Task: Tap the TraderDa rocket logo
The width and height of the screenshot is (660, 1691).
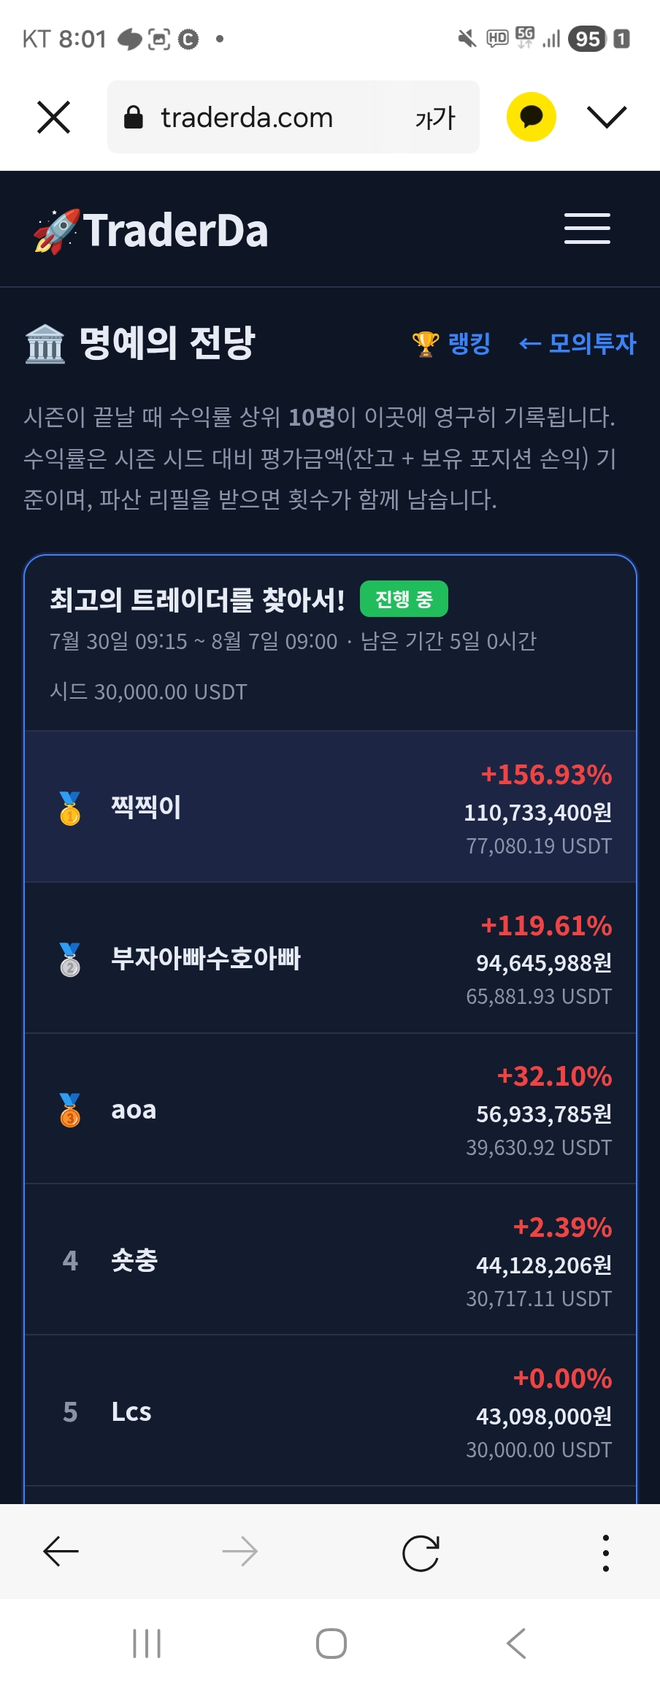Action: coord(151,231)
